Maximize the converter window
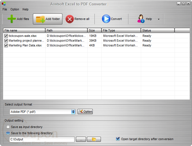Image resolution: width=192 pixels, height=146 pixels. [184, 4]
